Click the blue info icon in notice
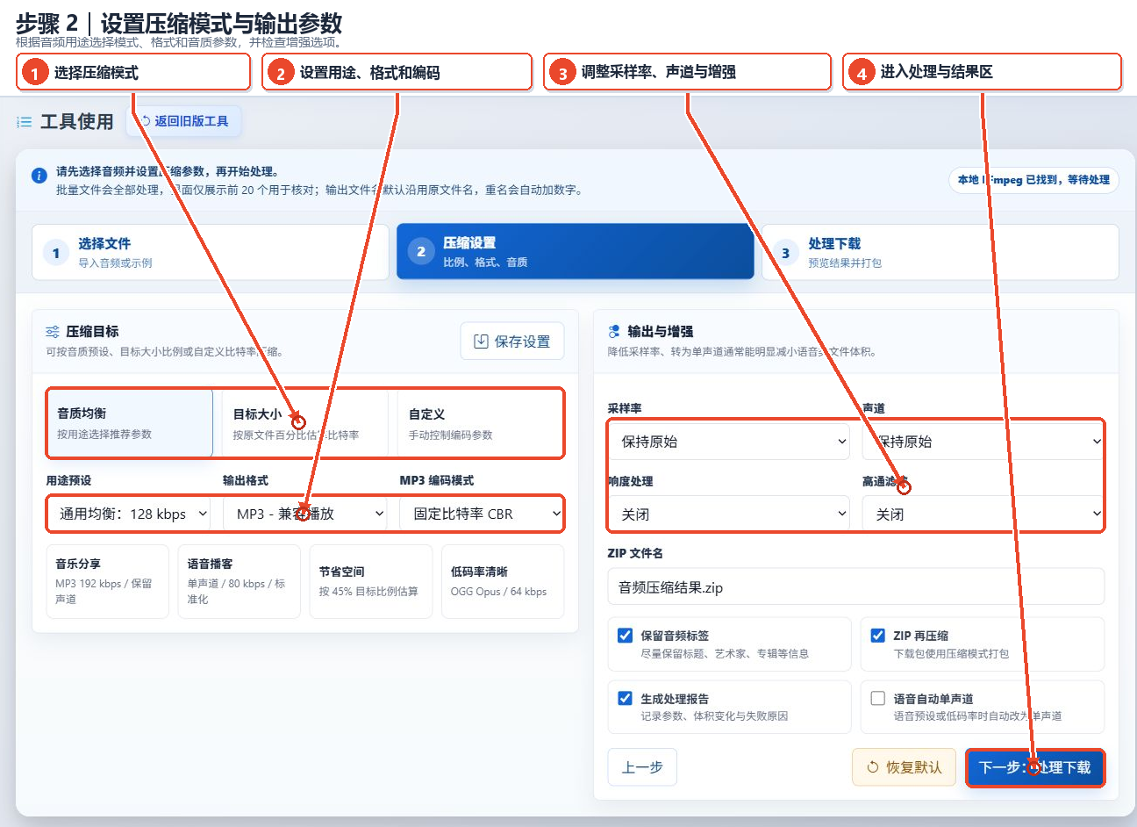 point(39,176)
